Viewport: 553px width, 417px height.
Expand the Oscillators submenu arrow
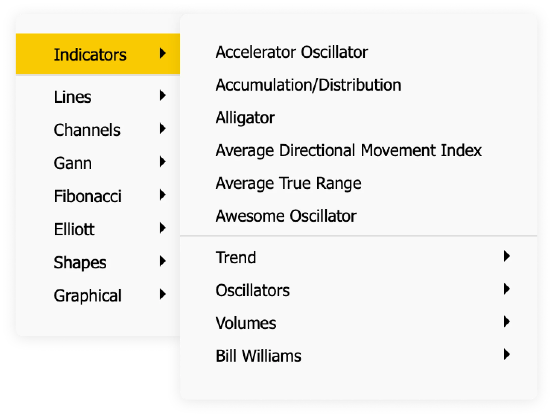click(507, 289)
